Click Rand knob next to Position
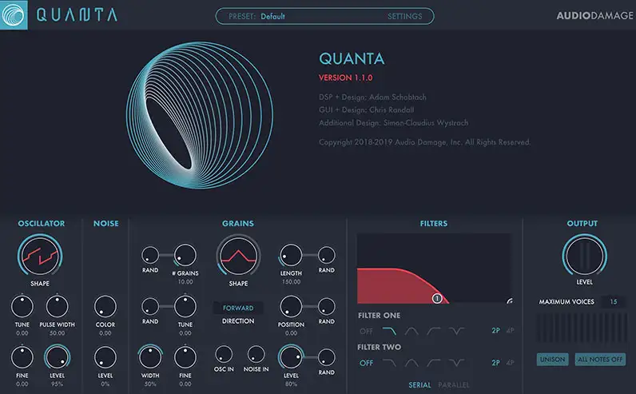 327,306
